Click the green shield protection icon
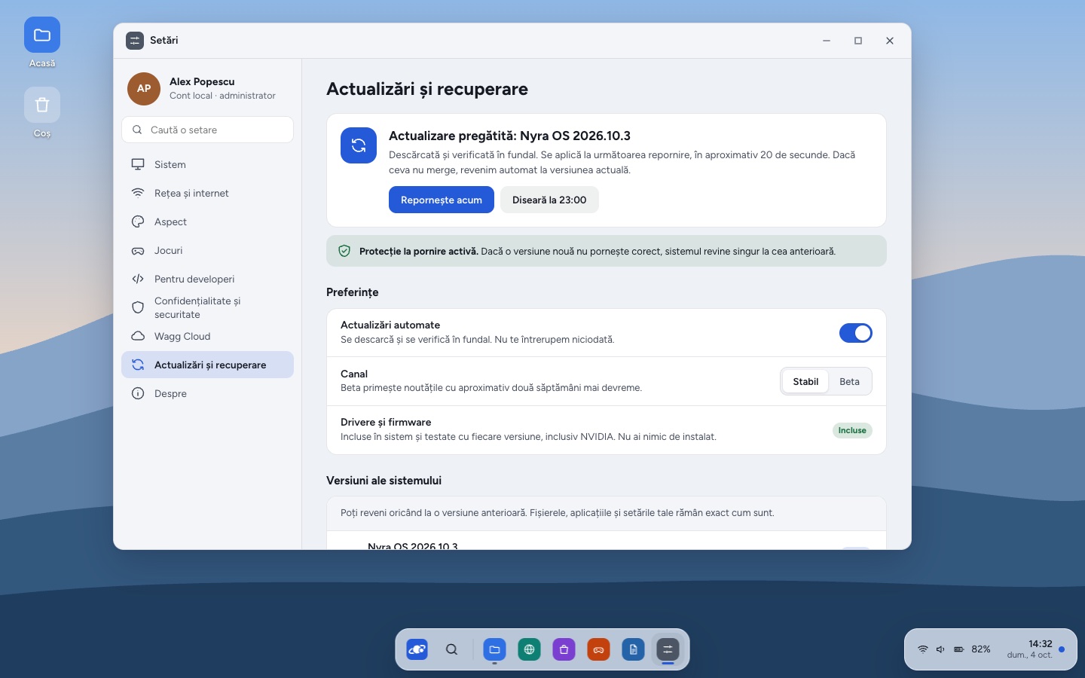 point(344,252)
